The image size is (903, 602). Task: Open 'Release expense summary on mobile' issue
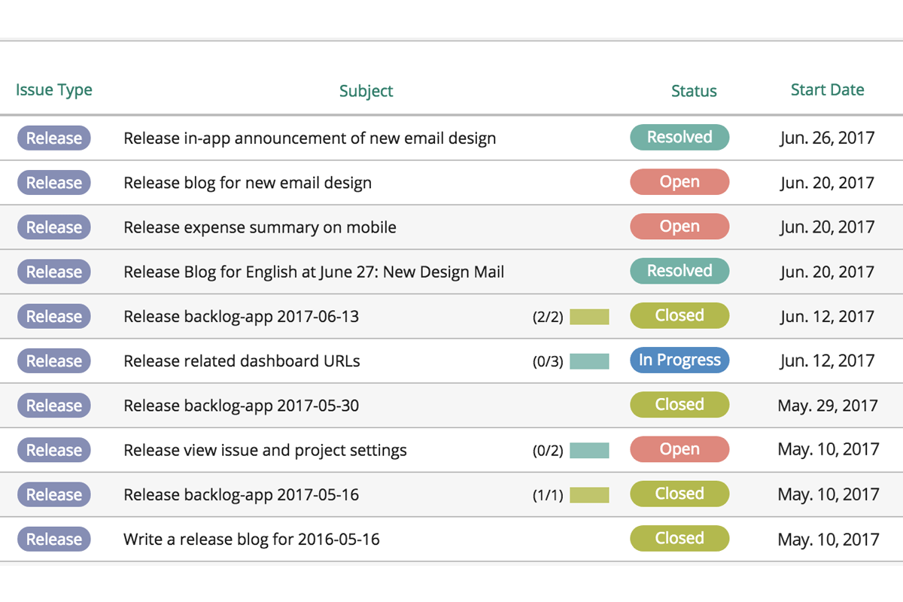(260, 227)
